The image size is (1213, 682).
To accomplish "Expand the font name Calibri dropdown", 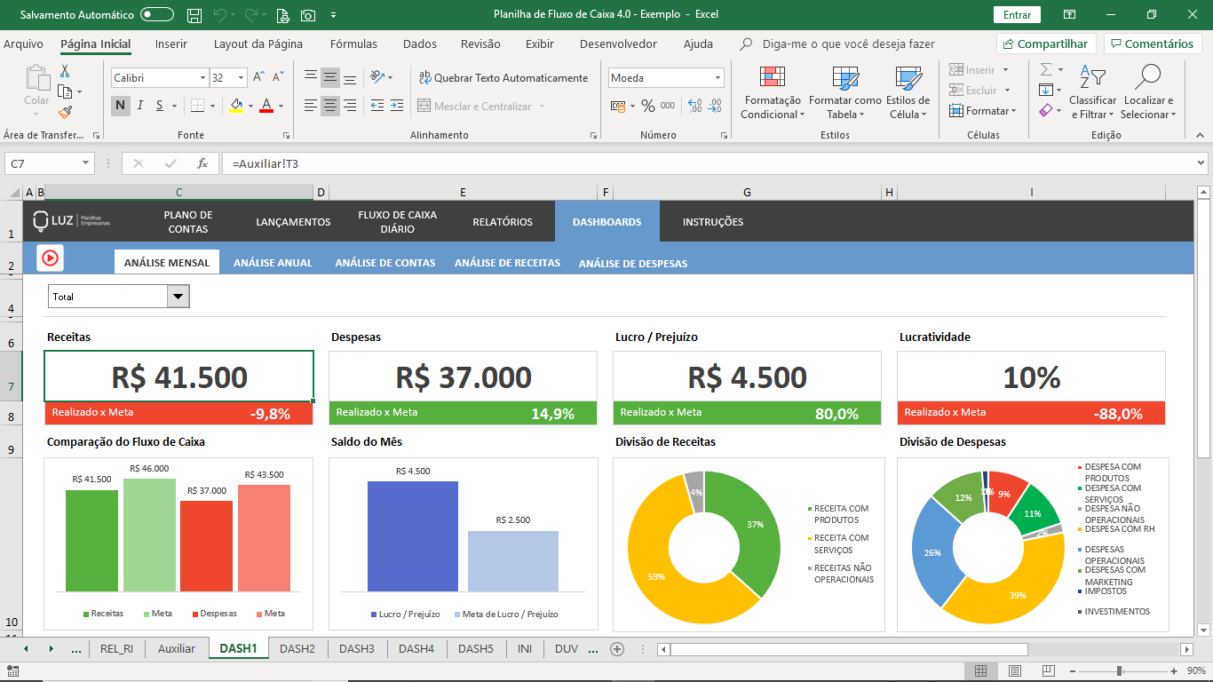I will (202, 78).
